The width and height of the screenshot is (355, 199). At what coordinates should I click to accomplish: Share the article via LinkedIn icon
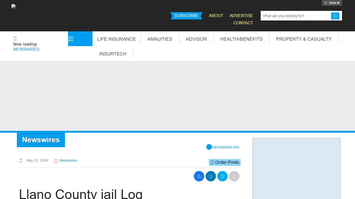211,176
